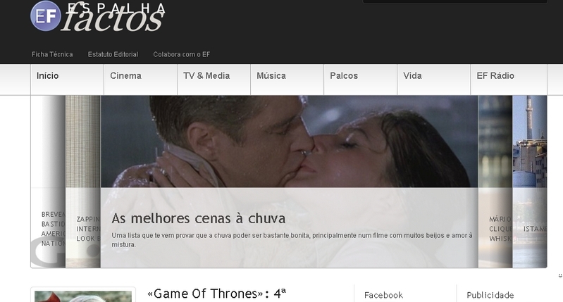Open the Game Of Thrones article title
Screen dimensions: 563x302
click(216, 294)
